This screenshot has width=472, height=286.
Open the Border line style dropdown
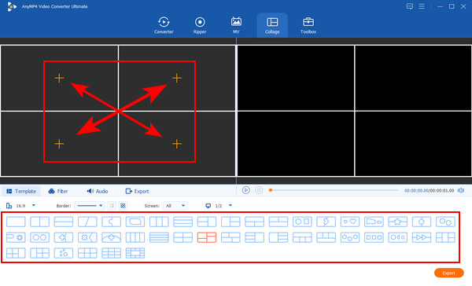90,206
